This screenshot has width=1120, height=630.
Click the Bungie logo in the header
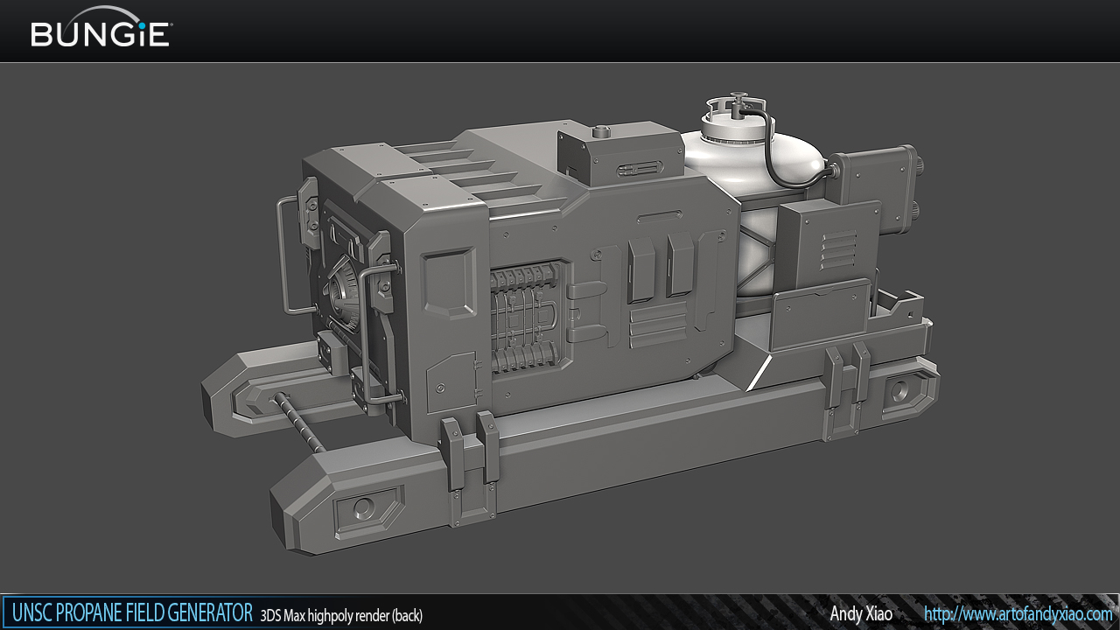coord(101,29)
